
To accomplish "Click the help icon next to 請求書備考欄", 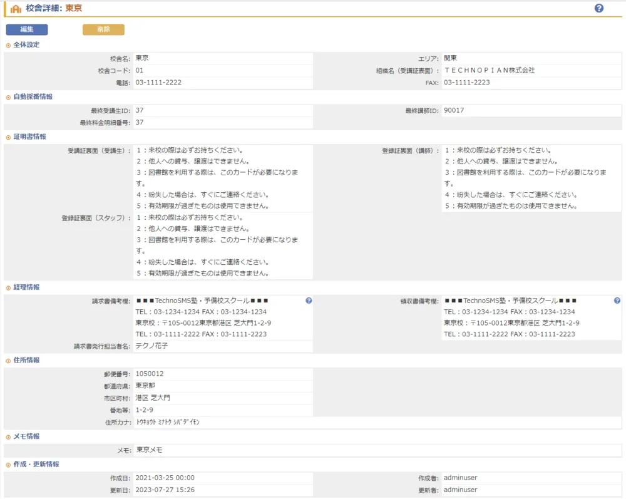I will click(x=309, y=301).
